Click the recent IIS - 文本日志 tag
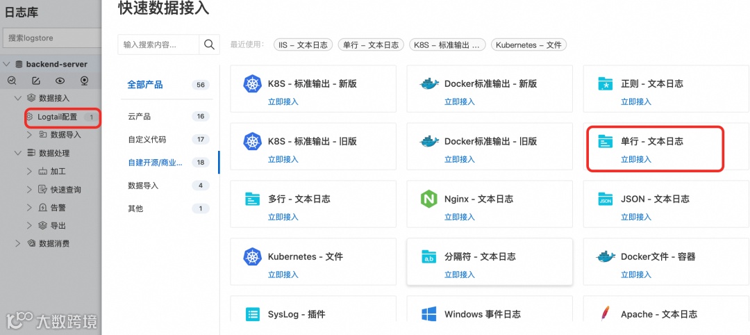The image size is (750, 335). [x=303, y=45]
